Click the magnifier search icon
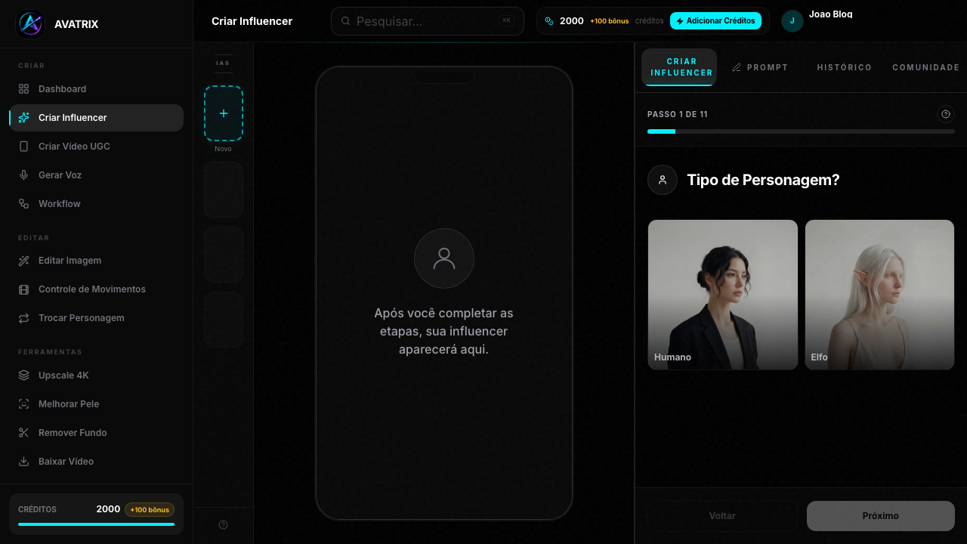 point(346,21)
